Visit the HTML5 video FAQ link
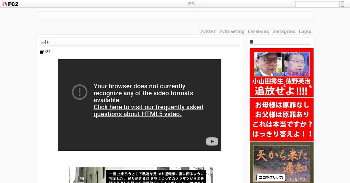Viewport: 350px width, 183px height. tap(148, 110)
